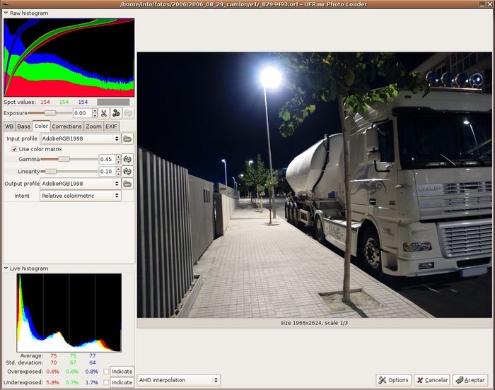Image resolution: width=495 pixels, height=390 pixels.
Task: Open the Intent dropdown
Action: [x=80, y=196]
